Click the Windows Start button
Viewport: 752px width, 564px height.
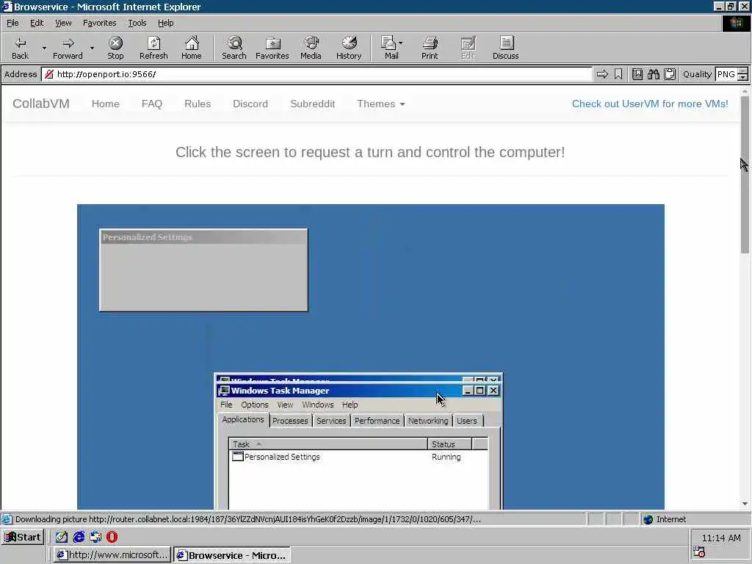click(x=23, y=537)
